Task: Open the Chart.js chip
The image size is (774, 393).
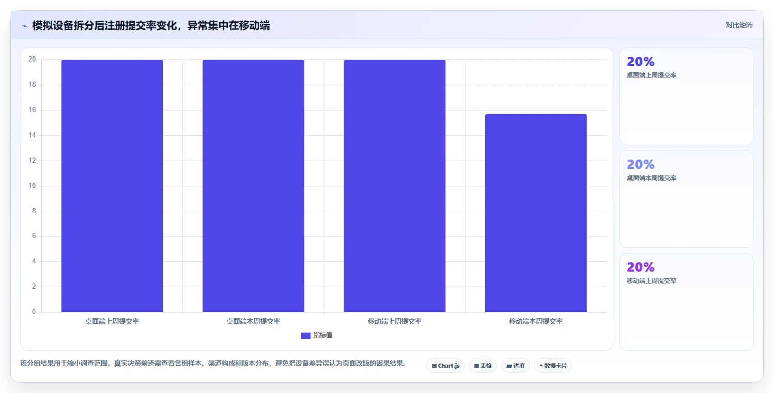Action: coord(445,366)
